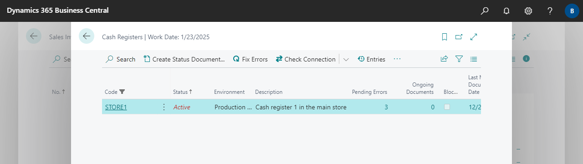Click Pending Errors column header
Screen dimensions: 583x164
tap(369, 92)
